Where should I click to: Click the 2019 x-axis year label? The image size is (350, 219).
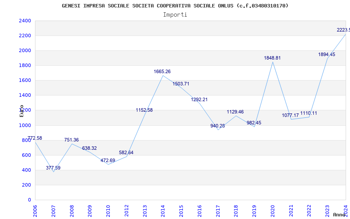pyautogui.click(x=255, y=211)
